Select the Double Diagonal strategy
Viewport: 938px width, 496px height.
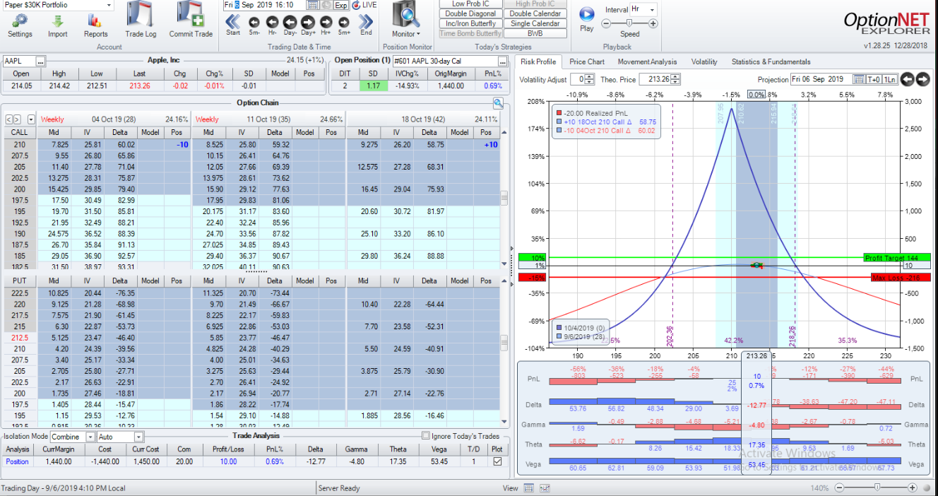pyautogui.click(x=470, y=13)
